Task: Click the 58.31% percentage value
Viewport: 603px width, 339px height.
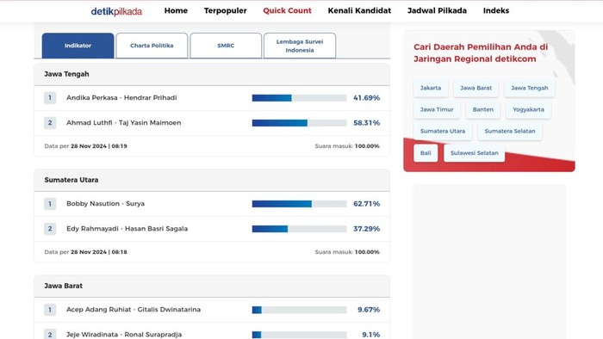Action: pyautogui.click(x=366, y=123)
